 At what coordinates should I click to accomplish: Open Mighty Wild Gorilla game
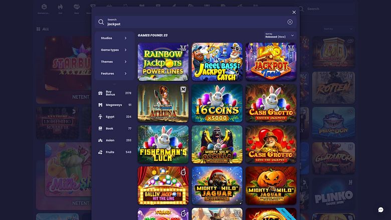pos(217,144)
